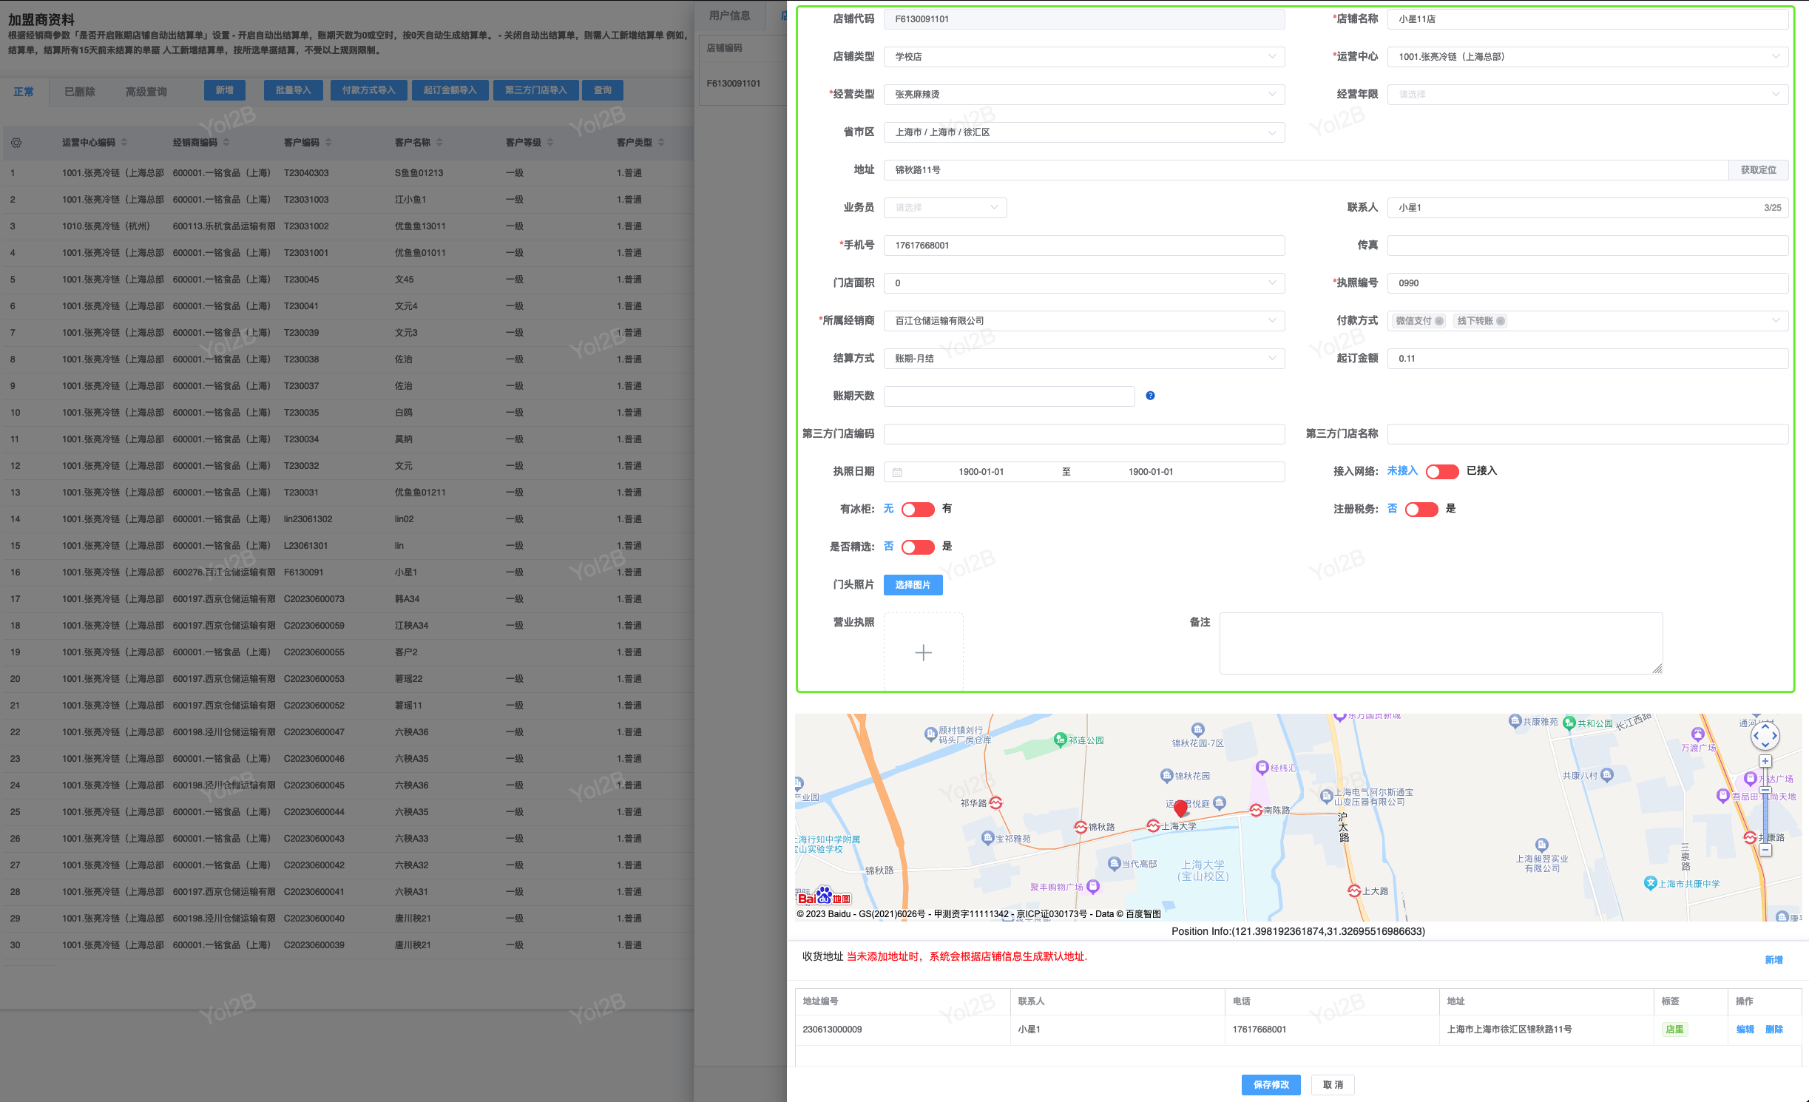Open the 店铺类型 dropdown
The width and height of the screenshot is (1809, 1102).
pos(1083,57)
